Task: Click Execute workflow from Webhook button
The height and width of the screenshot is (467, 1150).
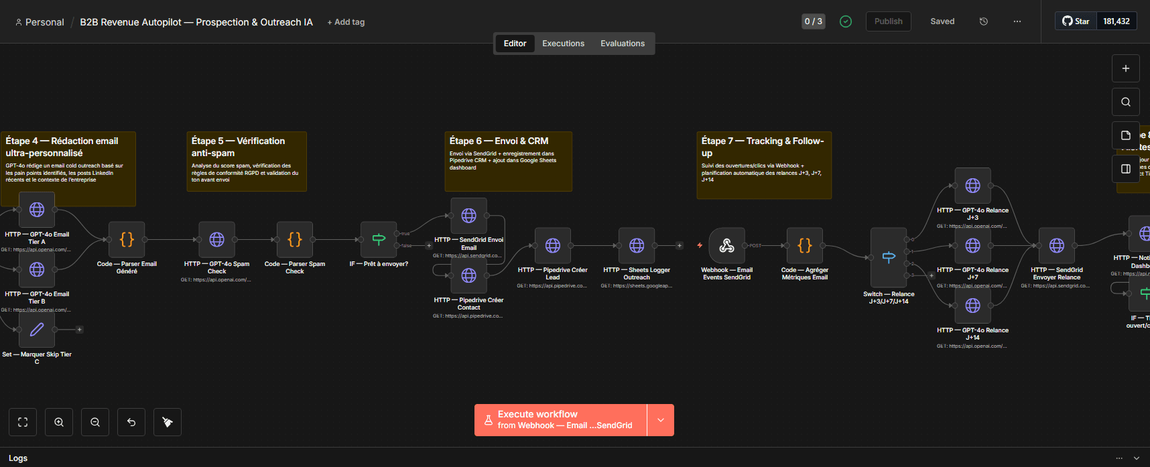Action: click(x=561, y=420)
